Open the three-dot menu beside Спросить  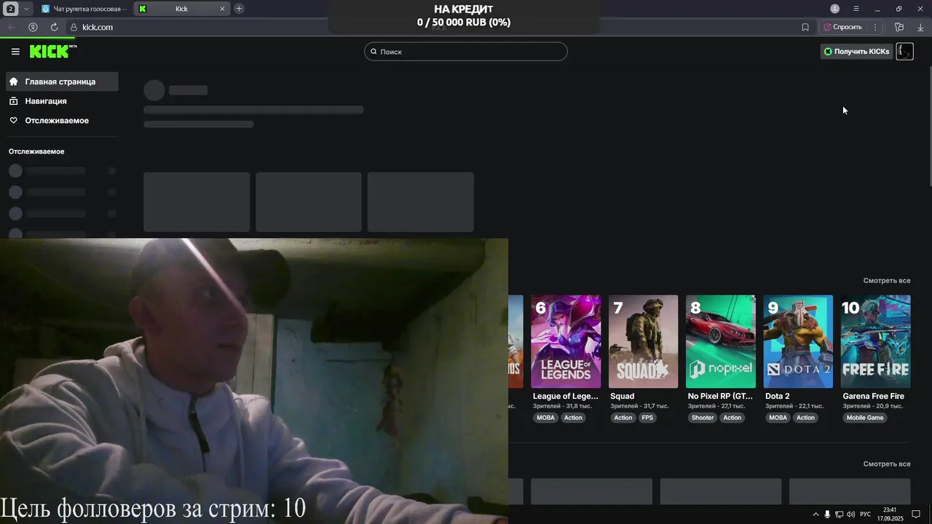(x=875, y=27)
